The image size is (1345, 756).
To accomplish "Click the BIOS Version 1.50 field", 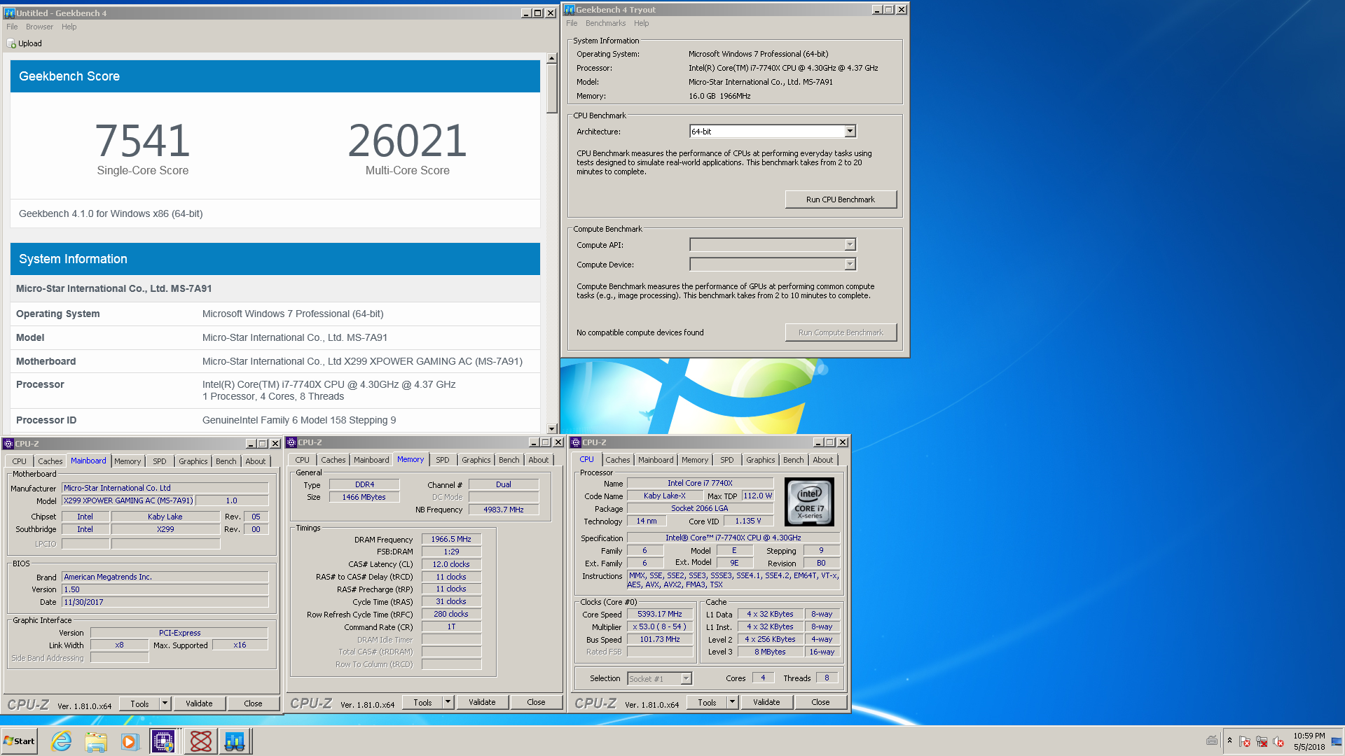I will (165, 589).
